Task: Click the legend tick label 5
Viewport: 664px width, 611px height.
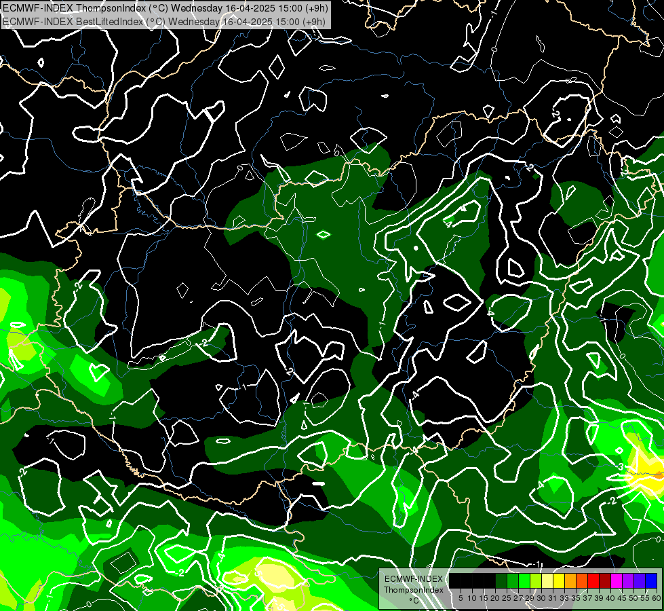Action: tap(461, 598)
